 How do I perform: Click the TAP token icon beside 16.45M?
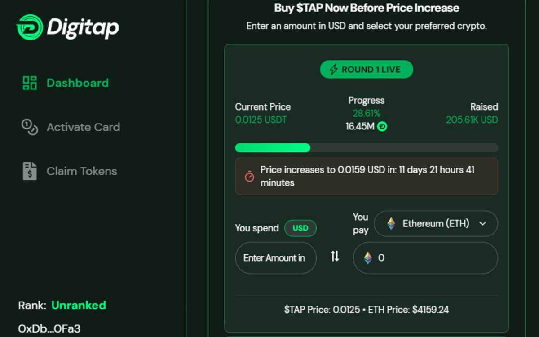tap(382, 127)
